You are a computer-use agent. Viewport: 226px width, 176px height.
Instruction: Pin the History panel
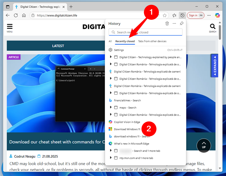[182, 23]
